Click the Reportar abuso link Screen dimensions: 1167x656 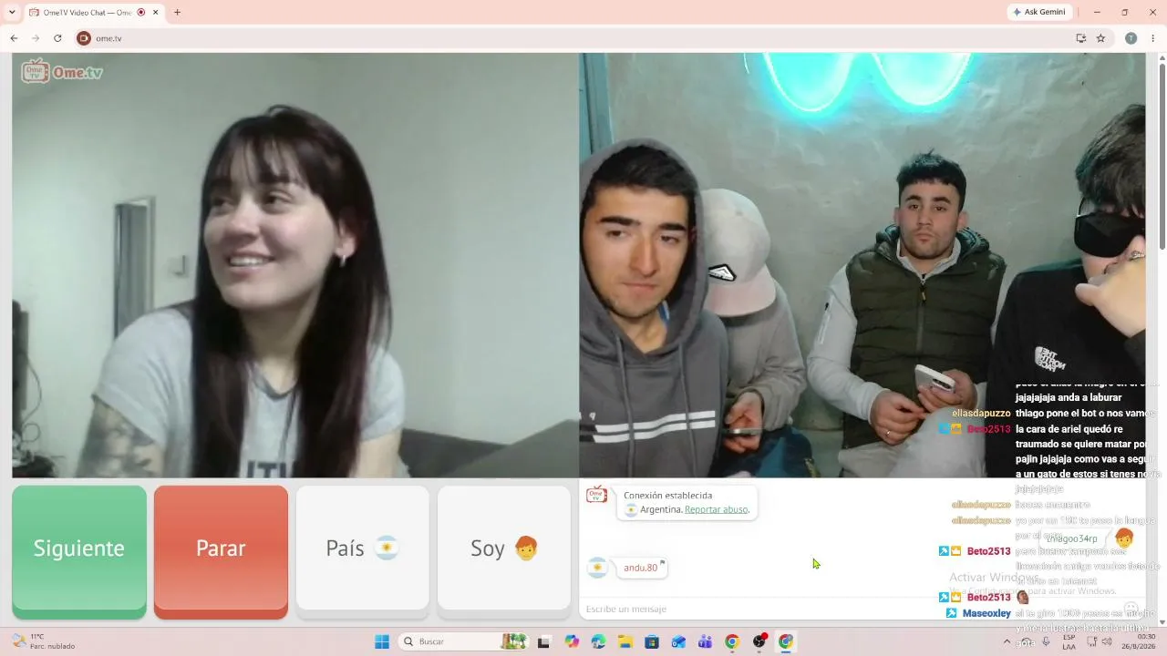coord(717,509)
